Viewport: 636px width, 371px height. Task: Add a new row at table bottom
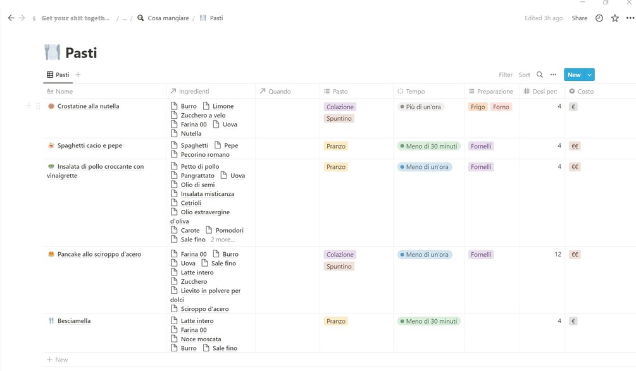pos(57,360)
